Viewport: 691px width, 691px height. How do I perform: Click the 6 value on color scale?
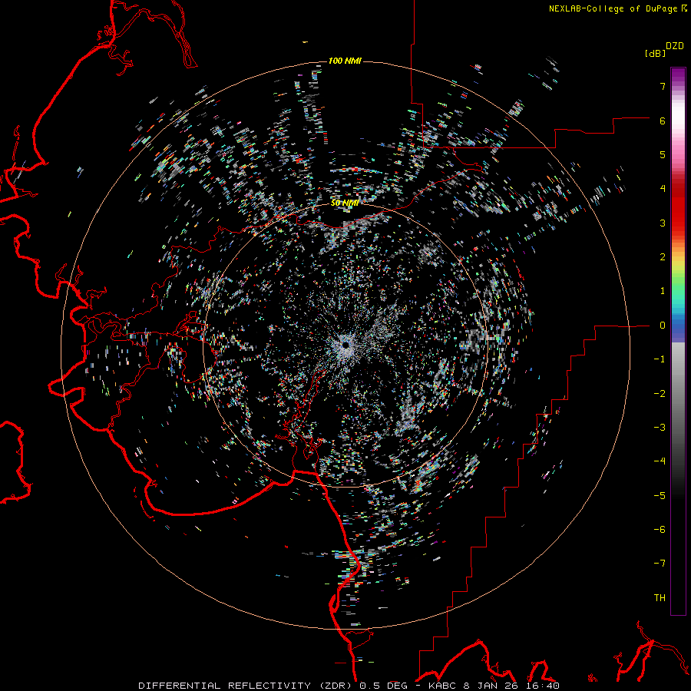click(663, 121)
